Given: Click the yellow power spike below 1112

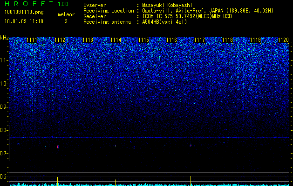Looking at the screenshot, I should coord(58,181).
